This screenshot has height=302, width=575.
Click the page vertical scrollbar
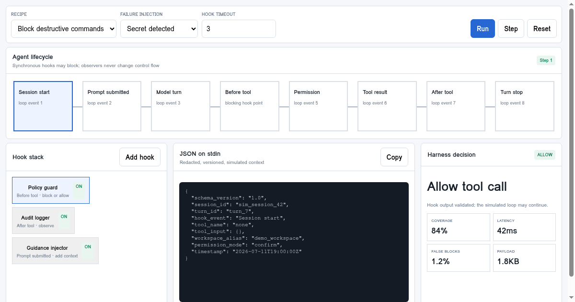(x=571, y=142)
